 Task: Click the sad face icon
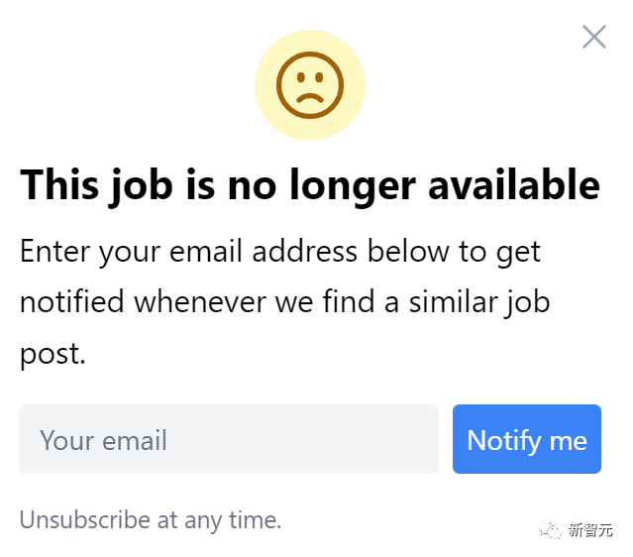coord(310,85)
